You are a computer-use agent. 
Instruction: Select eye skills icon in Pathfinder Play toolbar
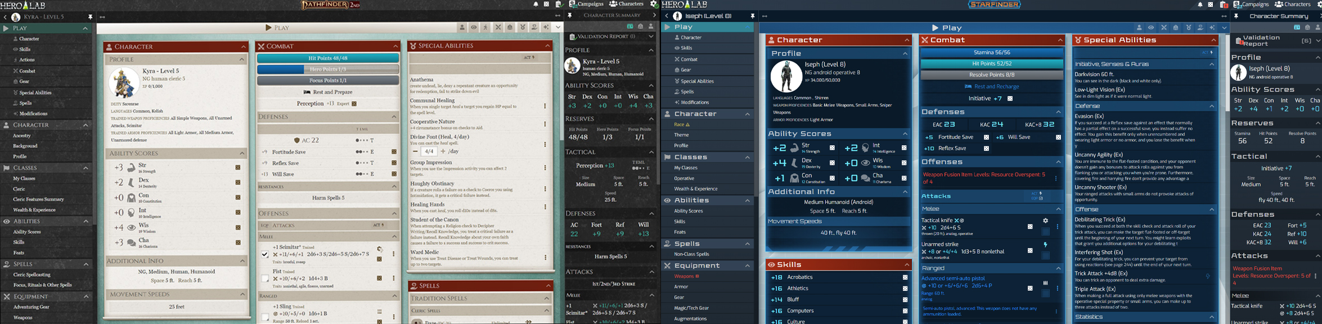tap(474, 27)
